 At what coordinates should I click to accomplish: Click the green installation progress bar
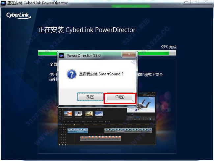point(107,53)
